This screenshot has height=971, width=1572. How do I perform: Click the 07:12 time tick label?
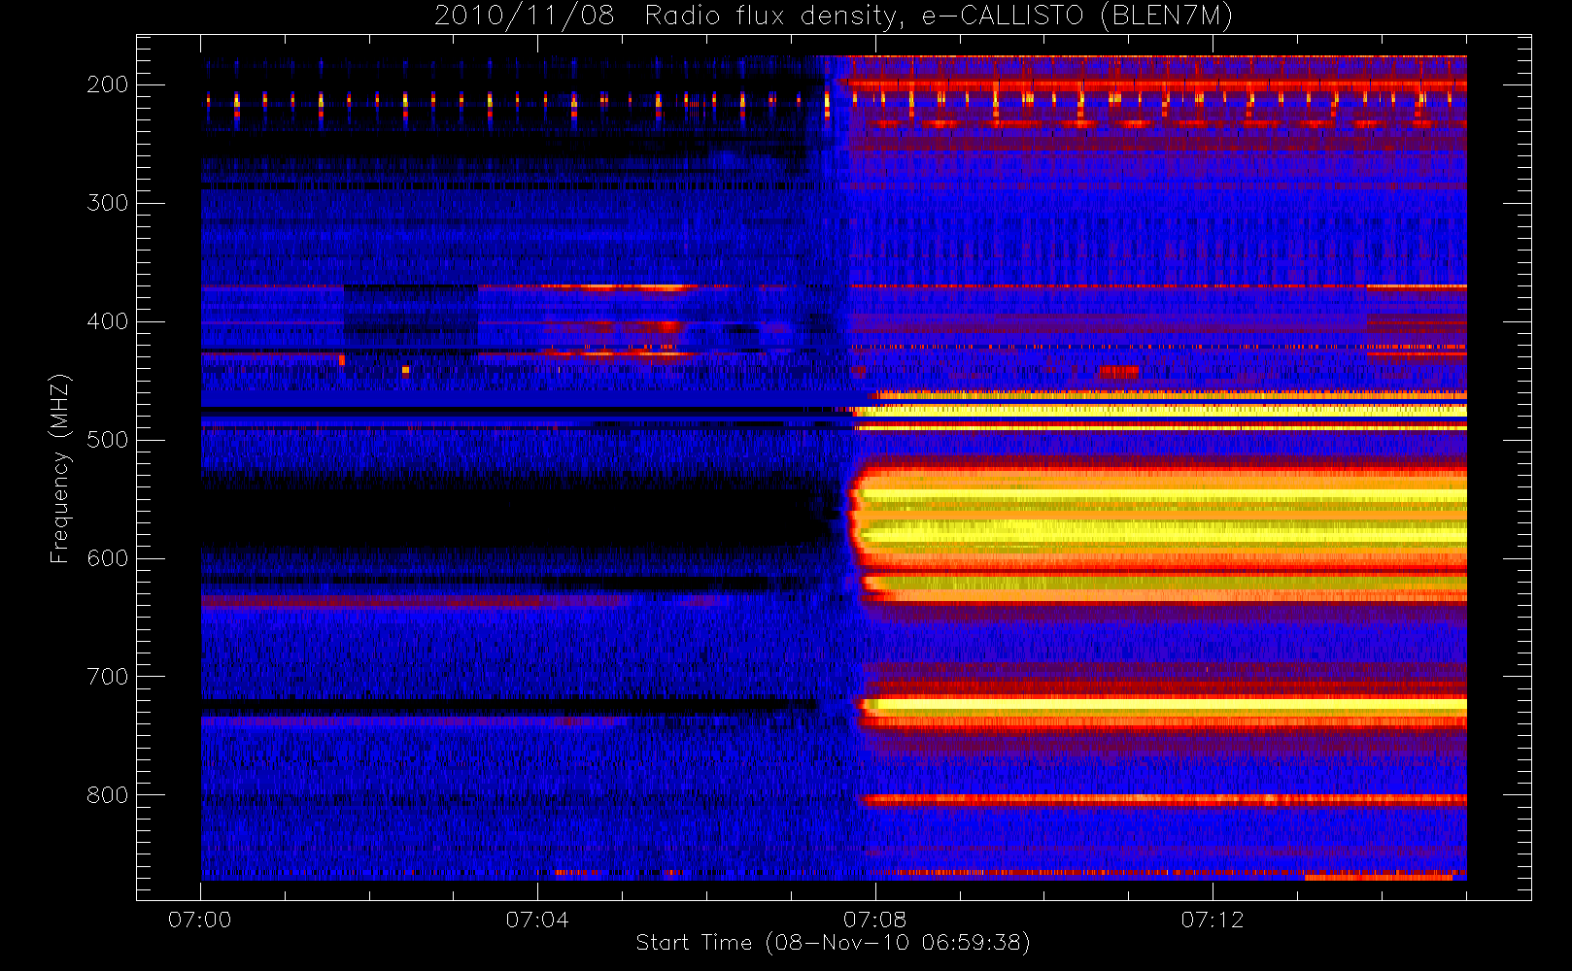[1212, 920]
